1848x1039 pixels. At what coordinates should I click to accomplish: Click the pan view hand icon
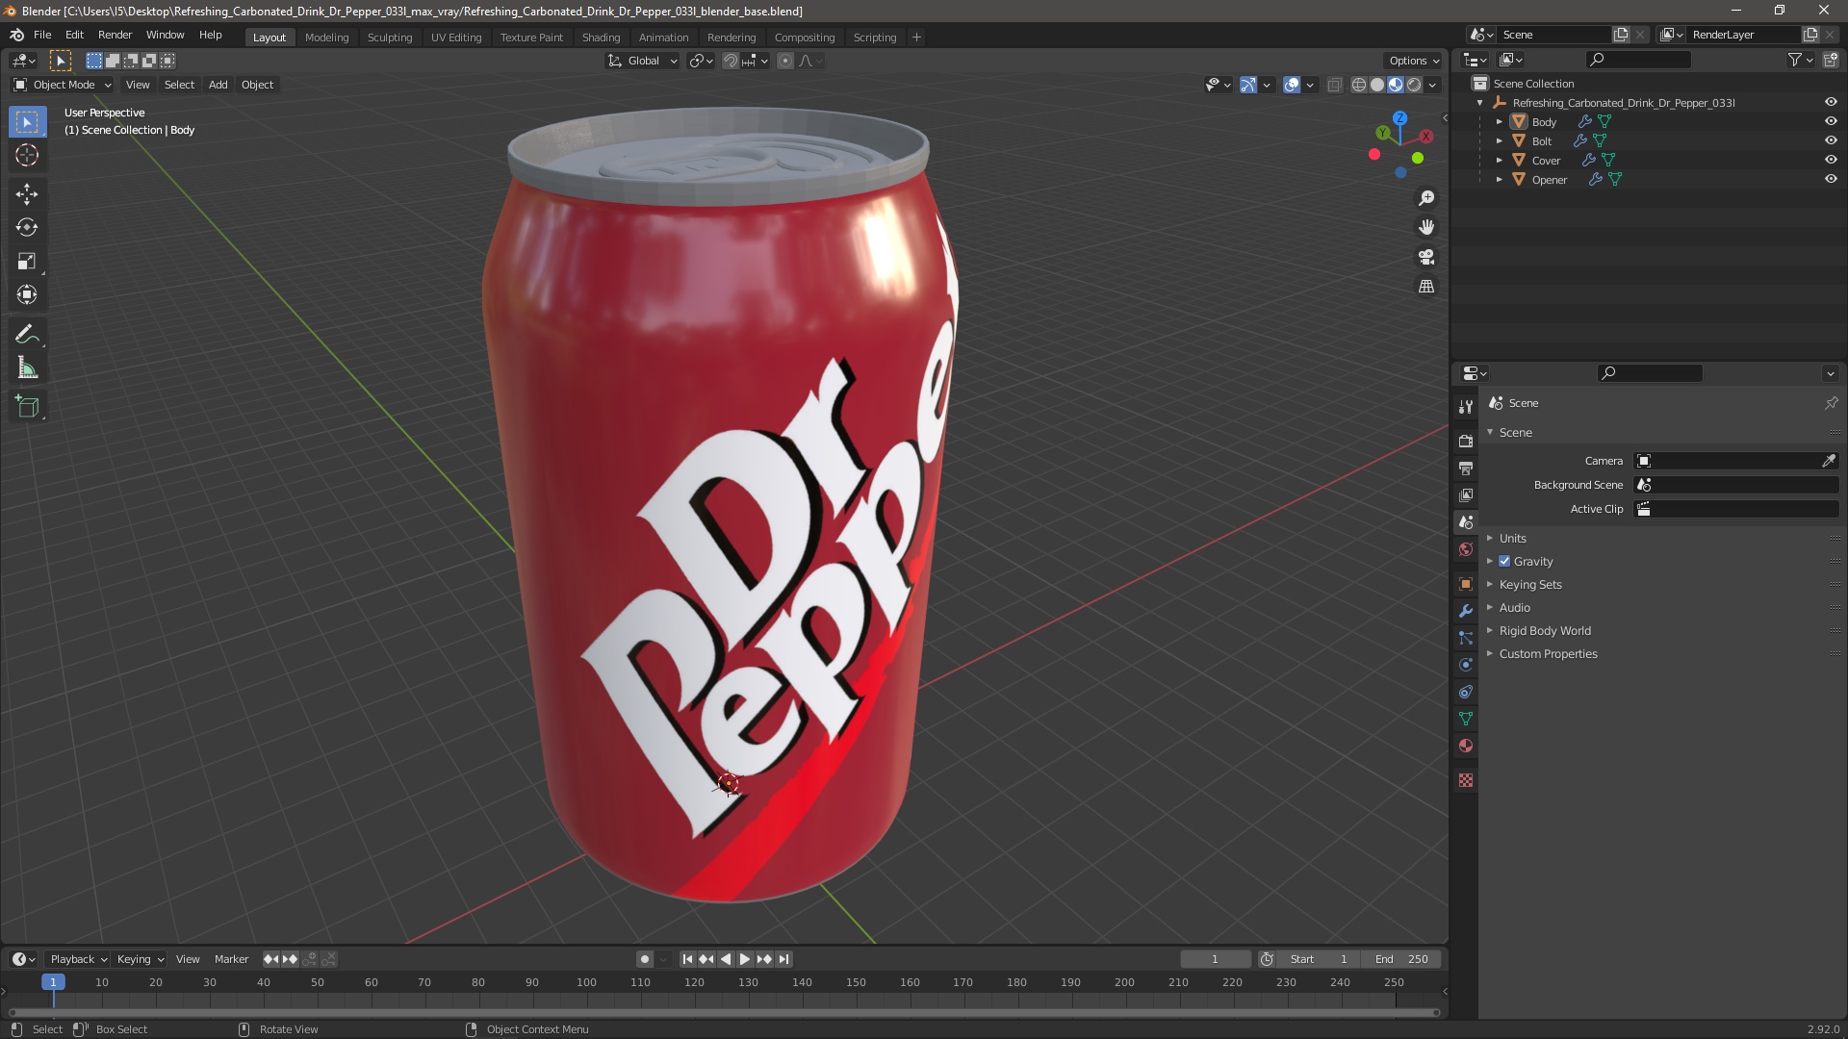click(1426, 227)
